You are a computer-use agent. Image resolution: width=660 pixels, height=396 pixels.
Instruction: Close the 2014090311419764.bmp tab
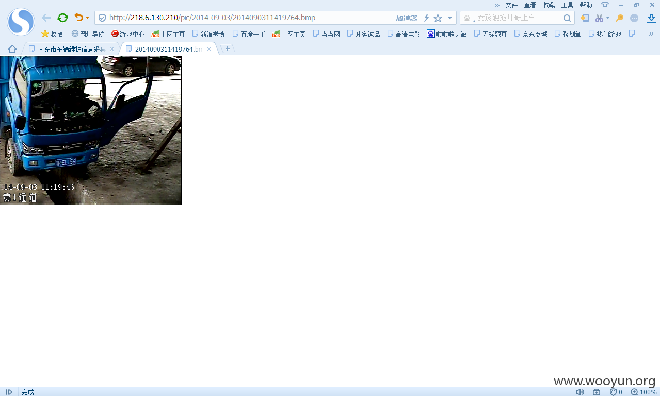pyautogui.click(x=209, y=49)
